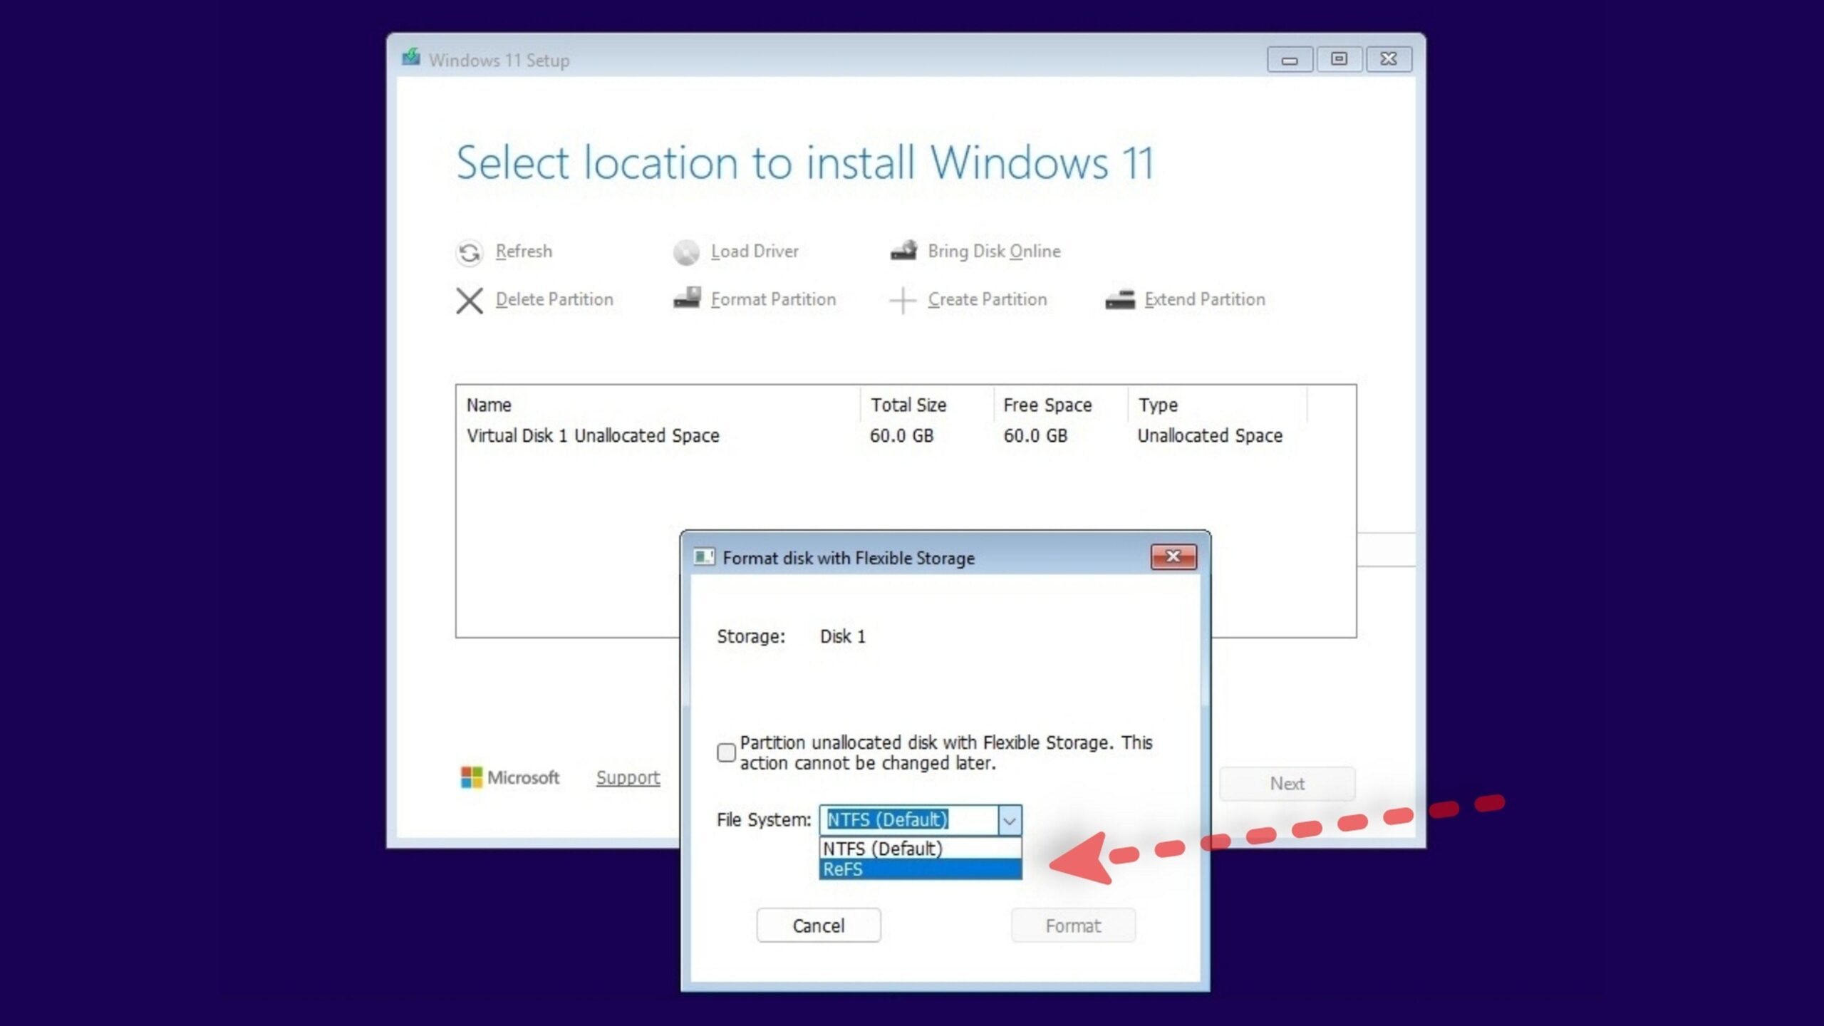Choose ReFS from the dropdown list

[x=920, y=869]
